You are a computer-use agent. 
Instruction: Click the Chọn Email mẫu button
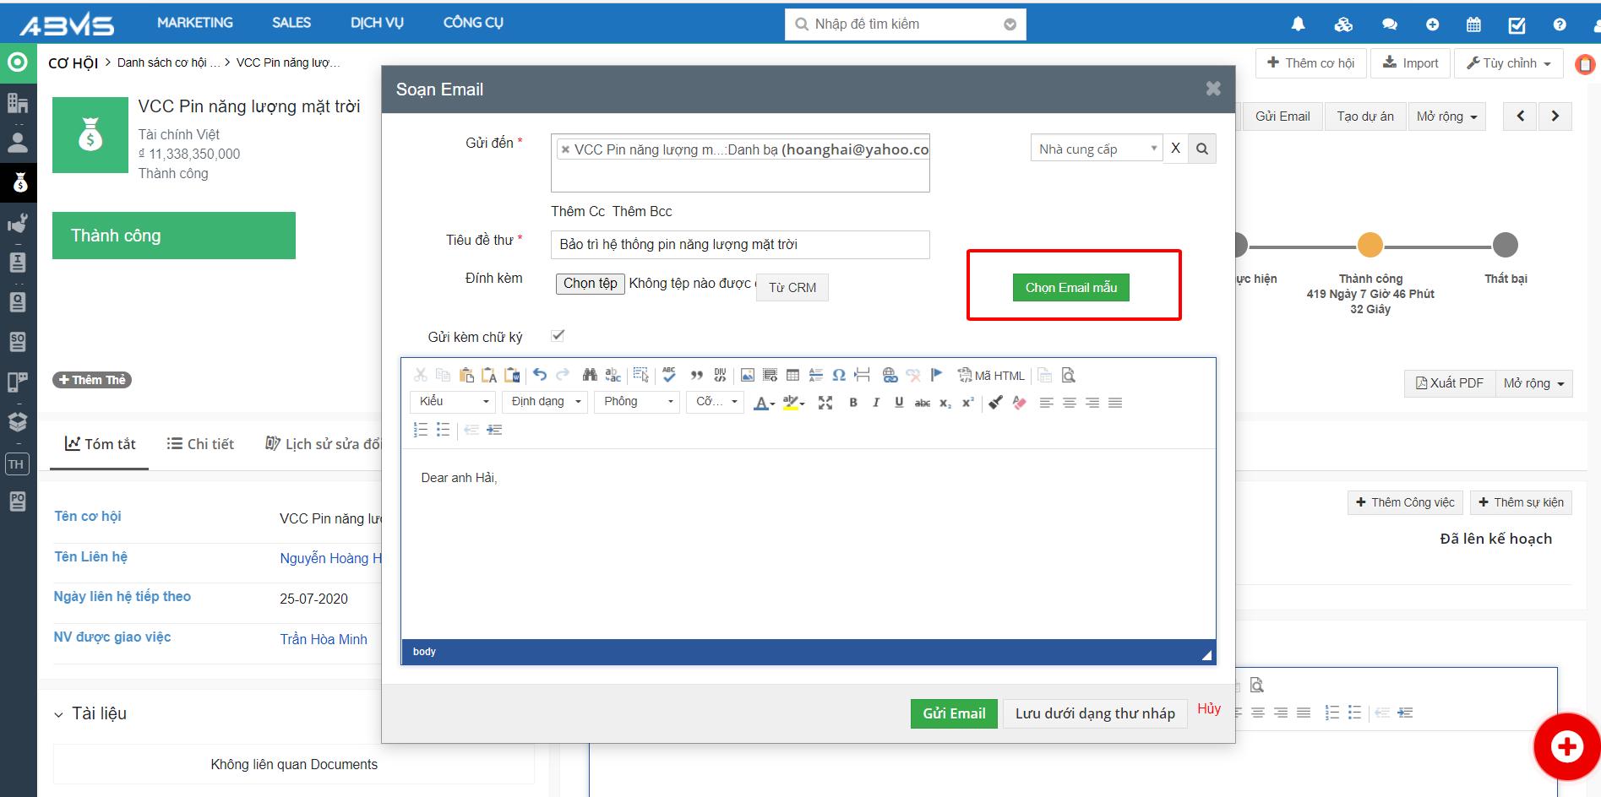coord(1070,288)
